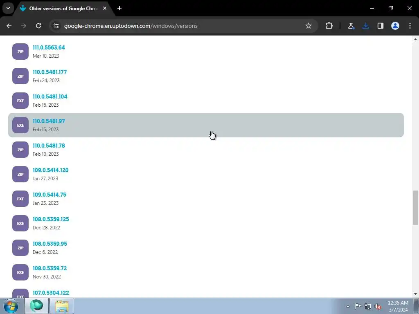Open the side panel icon
Screen dimensions: 419x314
380,26
